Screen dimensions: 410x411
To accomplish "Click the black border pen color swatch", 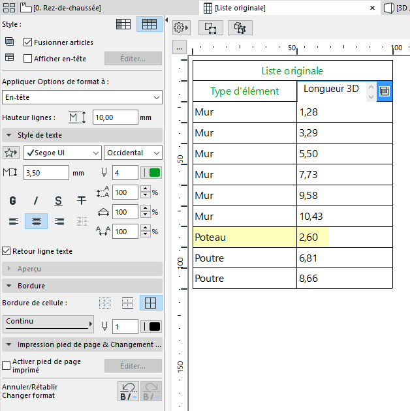I will pos(151,327).
